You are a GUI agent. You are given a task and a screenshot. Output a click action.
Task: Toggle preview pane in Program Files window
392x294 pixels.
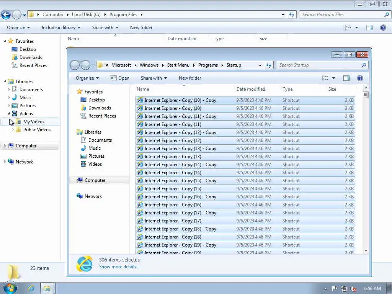369,28
